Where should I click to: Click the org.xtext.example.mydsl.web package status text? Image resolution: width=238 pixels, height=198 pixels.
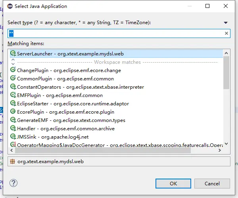(50, 162)
